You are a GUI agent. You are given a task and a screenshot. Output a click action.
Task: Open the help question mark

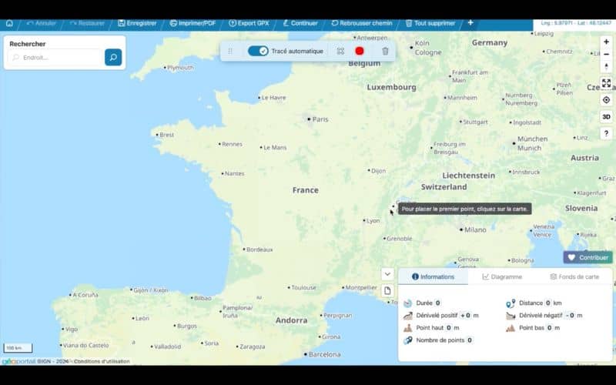click(606, 133)
